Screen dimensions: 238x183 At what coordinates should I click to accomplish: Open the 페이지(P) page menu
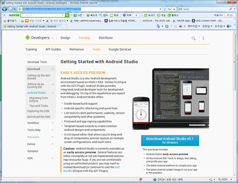tap(194, 26)
